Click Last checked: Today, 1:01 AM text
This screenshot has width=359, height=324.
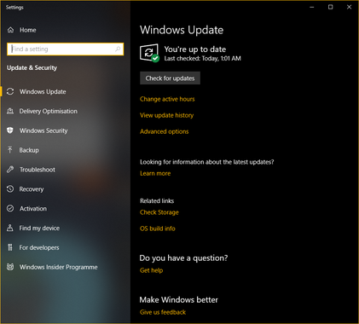click(203, 58)
